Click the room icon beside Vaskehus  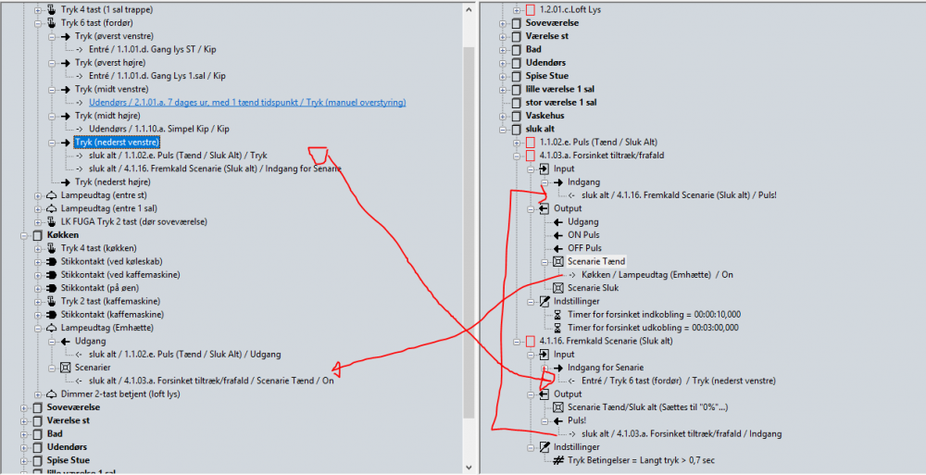[x=516, y=116]
